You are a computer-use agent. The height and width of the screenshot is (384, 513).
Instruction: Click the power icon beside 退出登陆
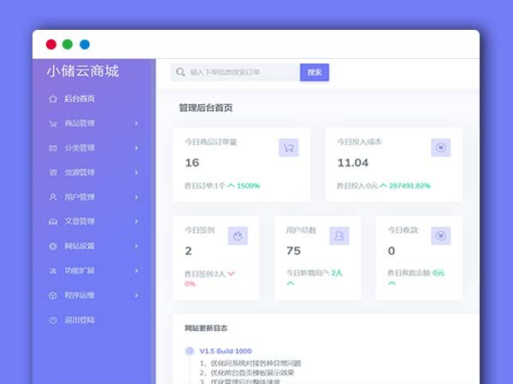tap(53, 320)
